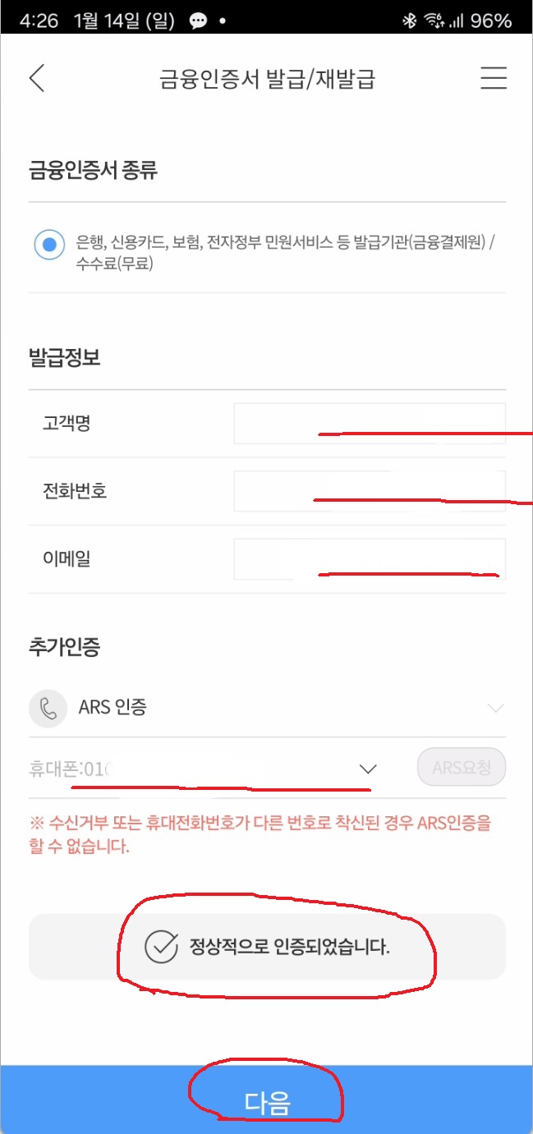Tap the 이메일 input field
The width and height of the screenshot is (533, 1134).
[370, 558]
